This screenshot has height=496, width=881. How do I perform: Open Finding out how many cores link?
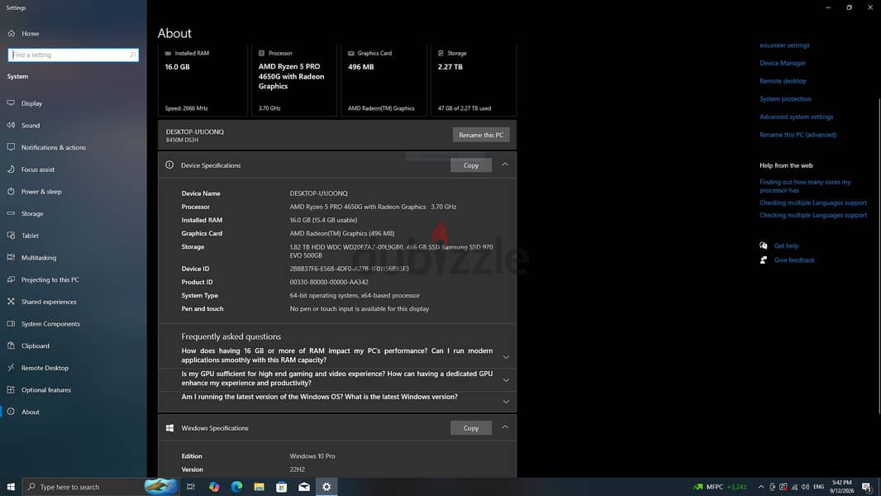(805, 186)
